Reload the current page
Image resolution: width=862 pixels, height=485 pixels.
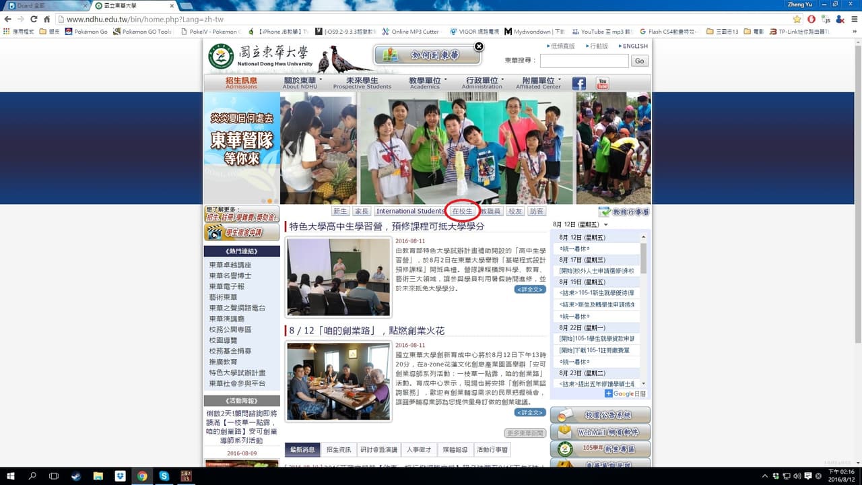34,20
